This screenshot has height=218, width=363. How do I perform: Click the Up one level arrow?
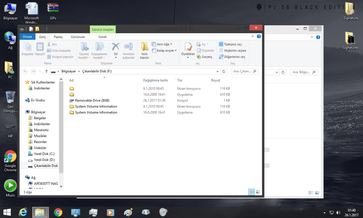tap(46, 71)
